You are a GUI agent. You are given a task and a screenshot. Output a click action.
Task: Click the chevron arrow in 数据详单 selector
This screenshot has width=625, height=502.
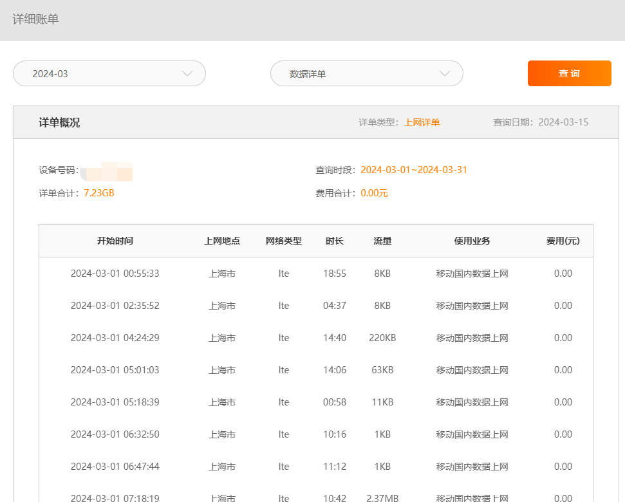click(444, 74)
